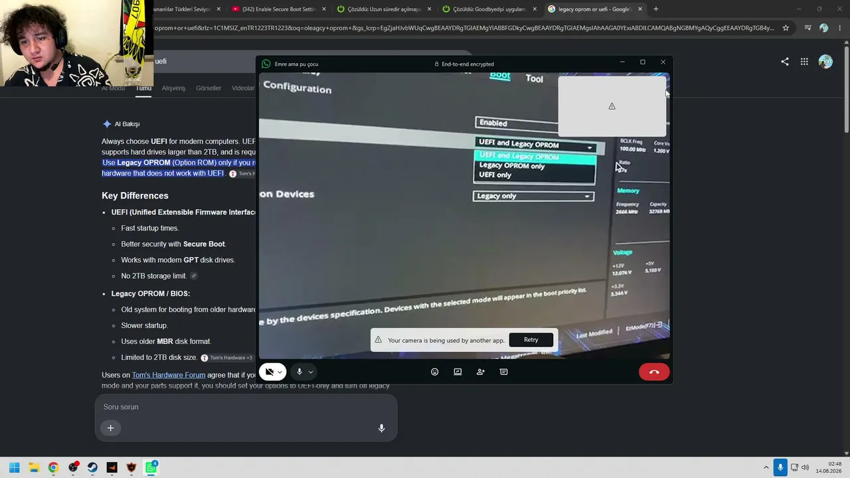Viewport: 850px width, 478px height.
Task: Open the Videolar search tab
Action: 243,88
